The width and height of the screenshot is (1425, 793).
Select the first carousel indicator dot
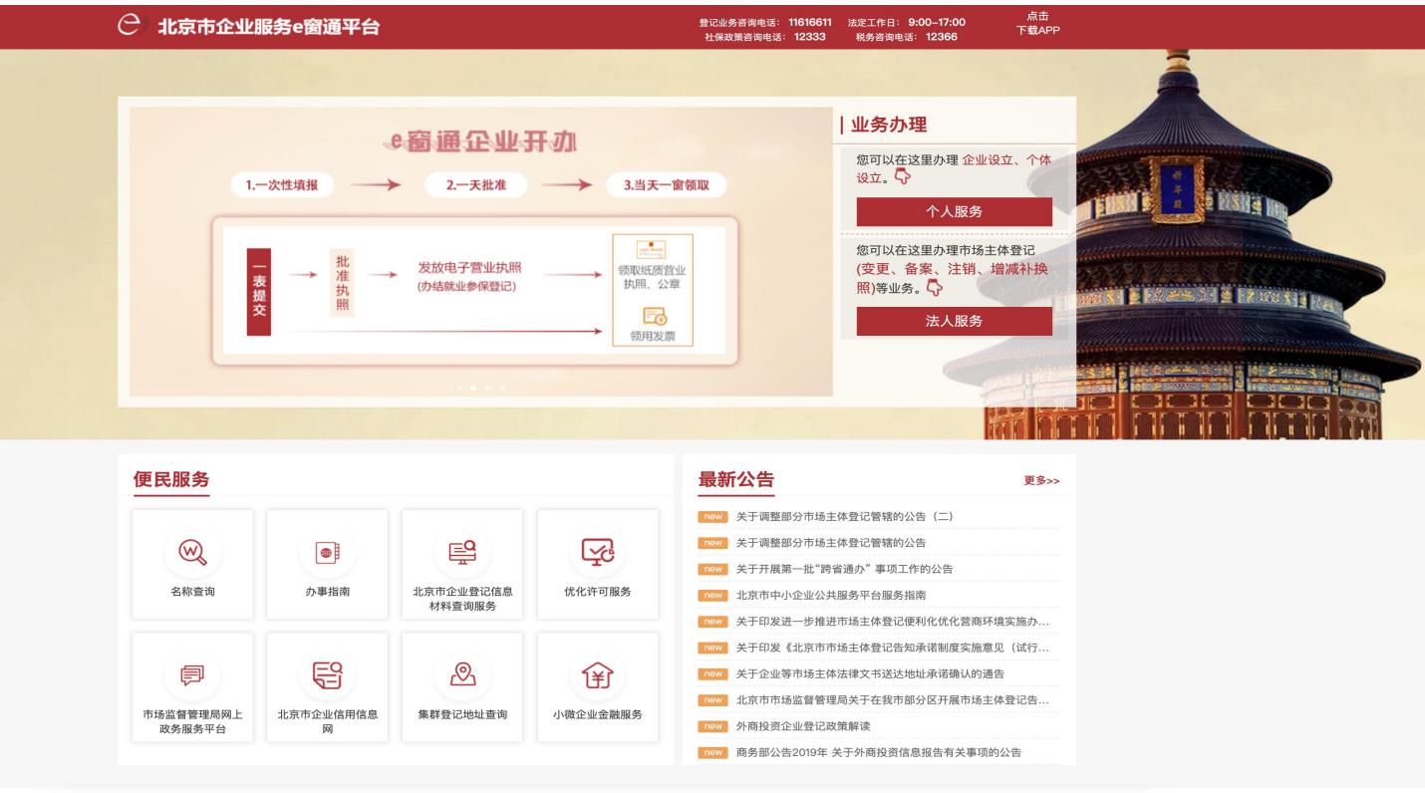[x=459, y=388]
